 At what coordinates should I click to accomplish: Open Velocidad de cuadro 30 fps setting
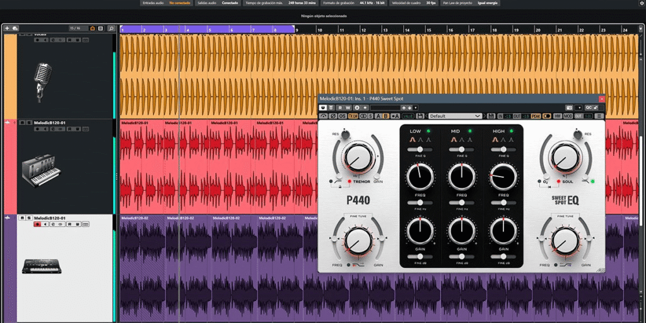click(x=414, y=3)
